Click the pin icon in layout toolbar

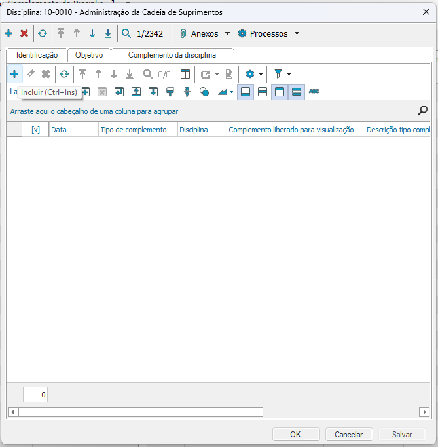(187, 92)
